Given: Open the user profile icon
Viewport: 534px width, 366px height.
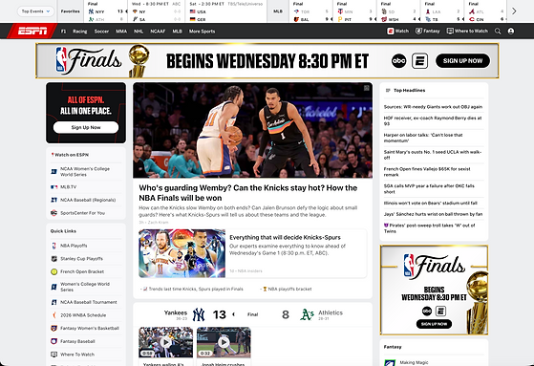Looking at the screenshot, I should [x=511, y=31].
